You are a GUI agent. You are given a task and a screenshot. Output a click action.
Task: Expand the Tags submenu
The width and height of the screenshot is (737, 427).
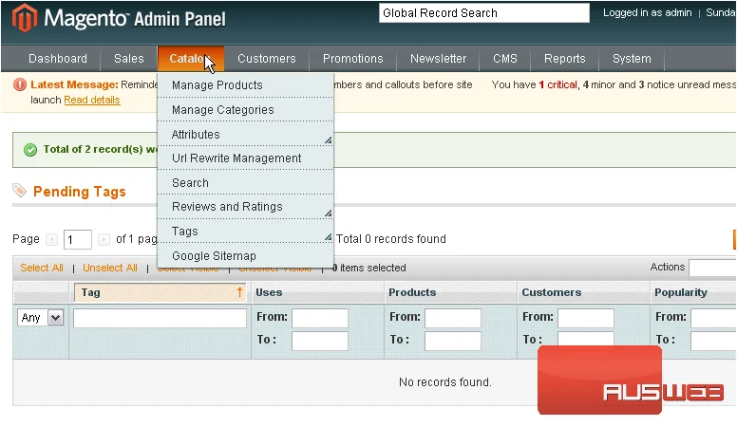[328, 237]
